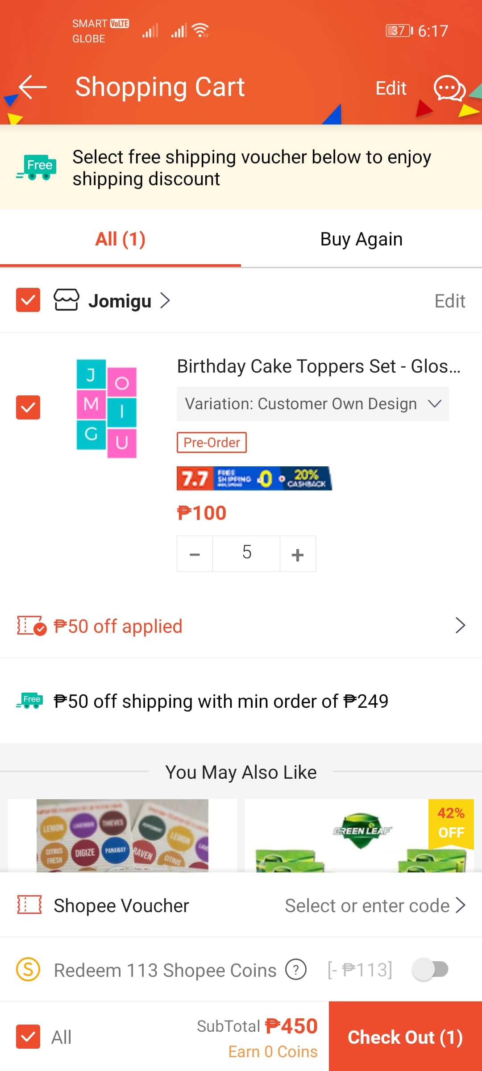Increase quantity with the plus icon
The width and height of the screenshot is (482, 1071).
[x=298, y=554]
